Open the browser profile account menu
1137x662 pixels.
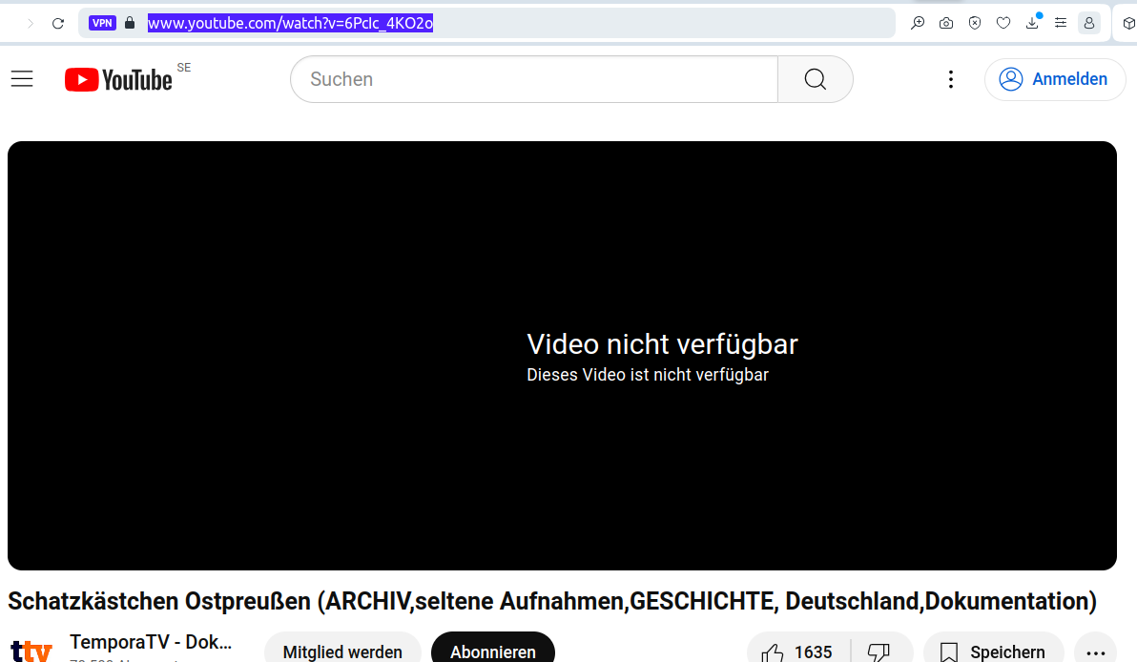pyautogui.click(x=1089, y=23)
